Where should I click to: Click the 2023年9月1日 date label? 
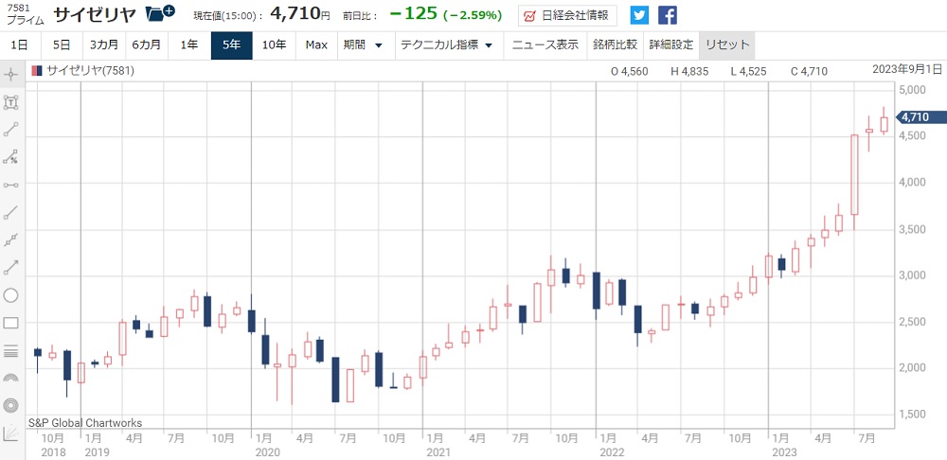(x=908, y=69)
